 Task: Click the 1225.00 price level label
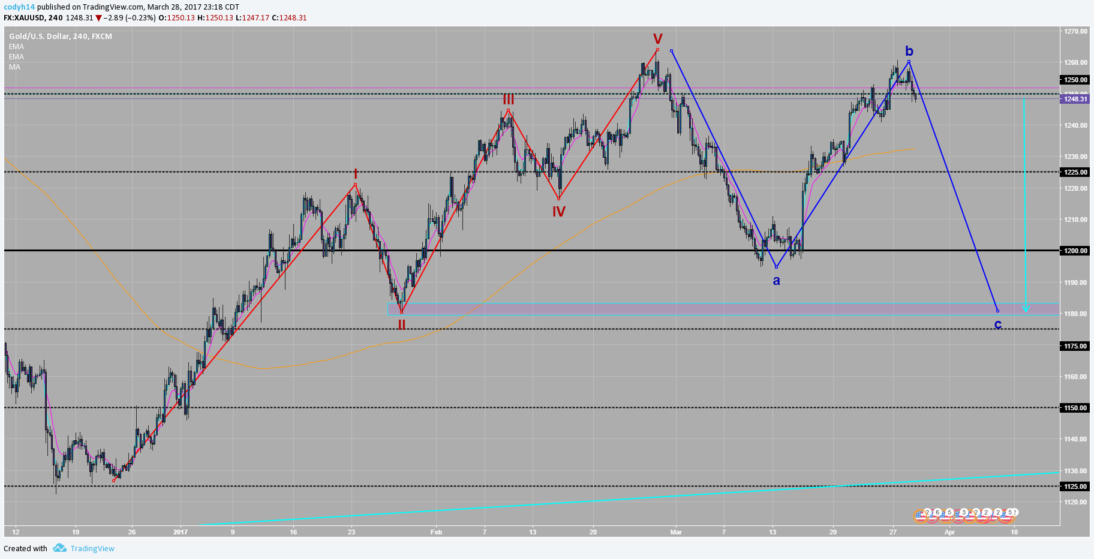tap(1075, 172)
